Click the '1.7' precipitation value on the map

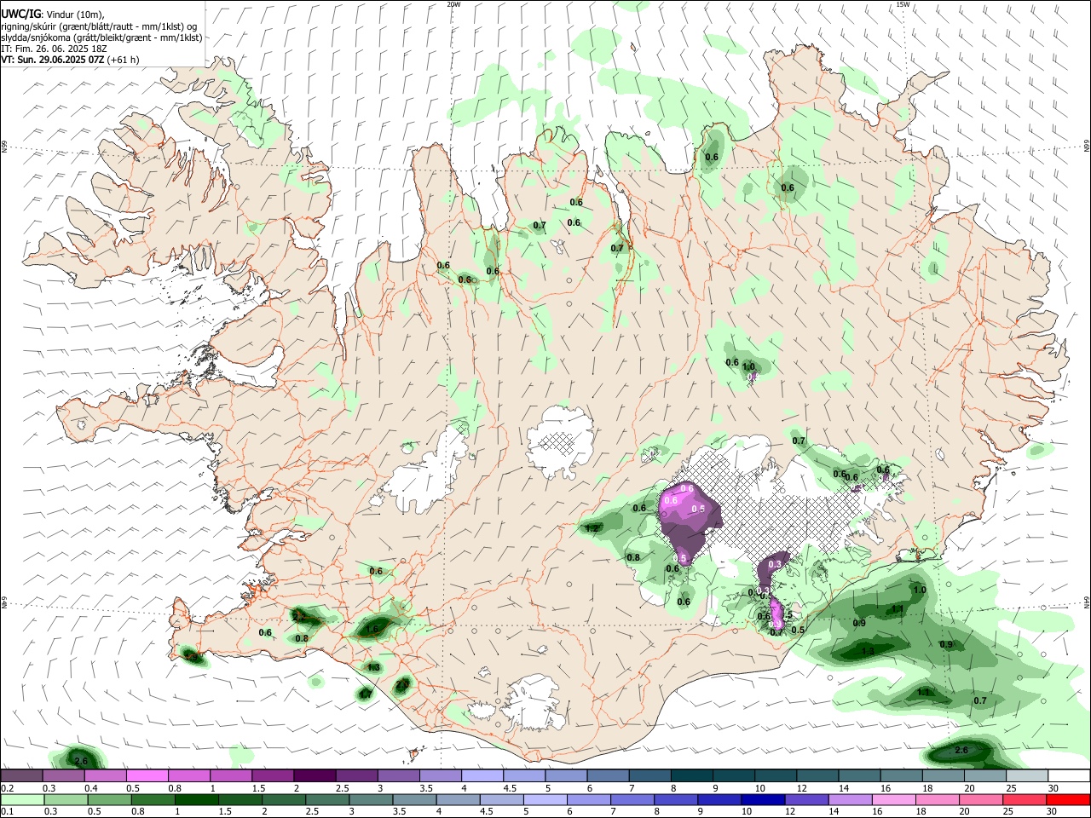pyautogui.click(x=365, y=694)
